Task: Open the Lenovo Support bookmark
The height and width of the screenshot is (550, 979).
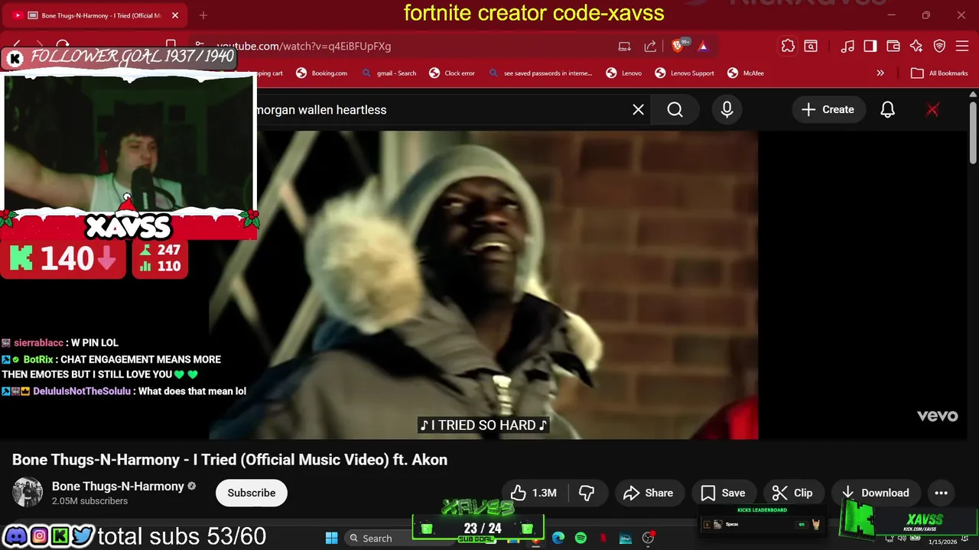Action: click(x=685, y=73)
